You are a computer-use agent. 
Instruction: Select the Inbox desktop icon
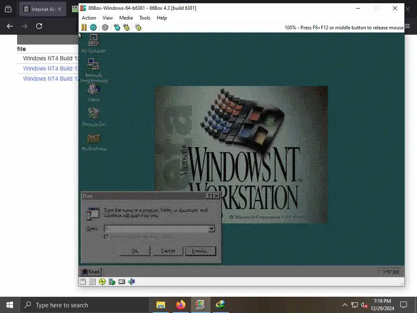coord(94,93)
